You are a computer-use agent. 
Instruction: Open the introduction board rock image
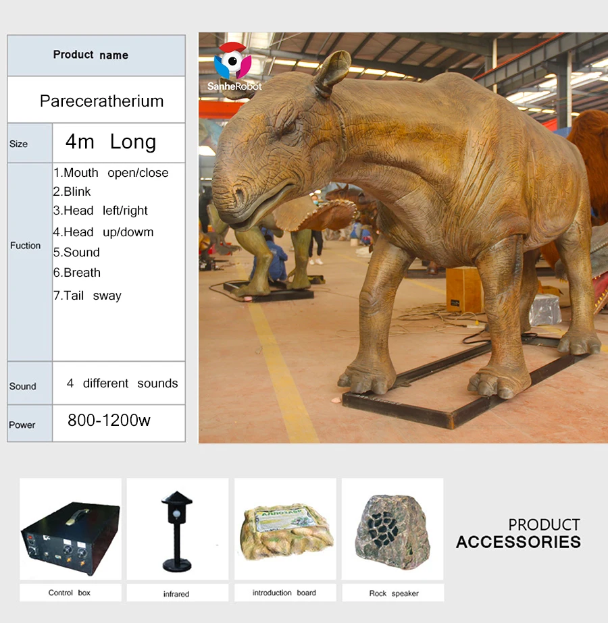[285, 529]
